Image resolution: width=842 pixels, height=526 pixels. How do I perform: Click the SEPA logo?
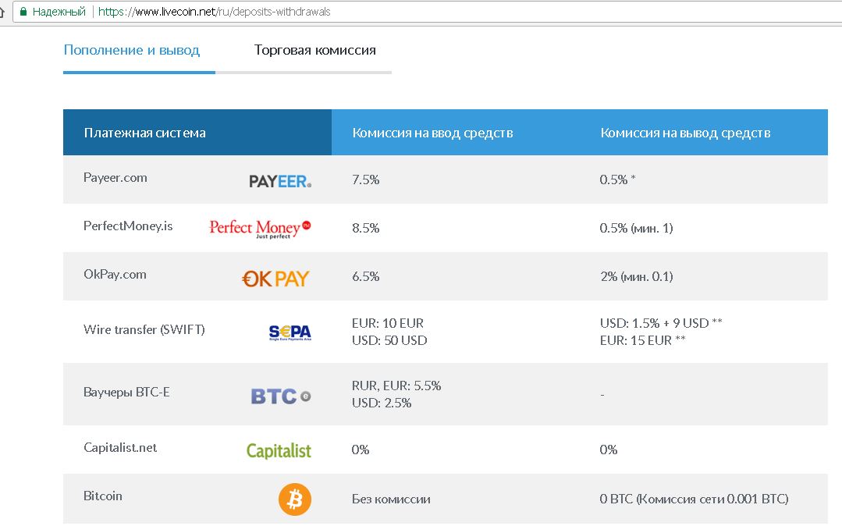pos(290,332)
